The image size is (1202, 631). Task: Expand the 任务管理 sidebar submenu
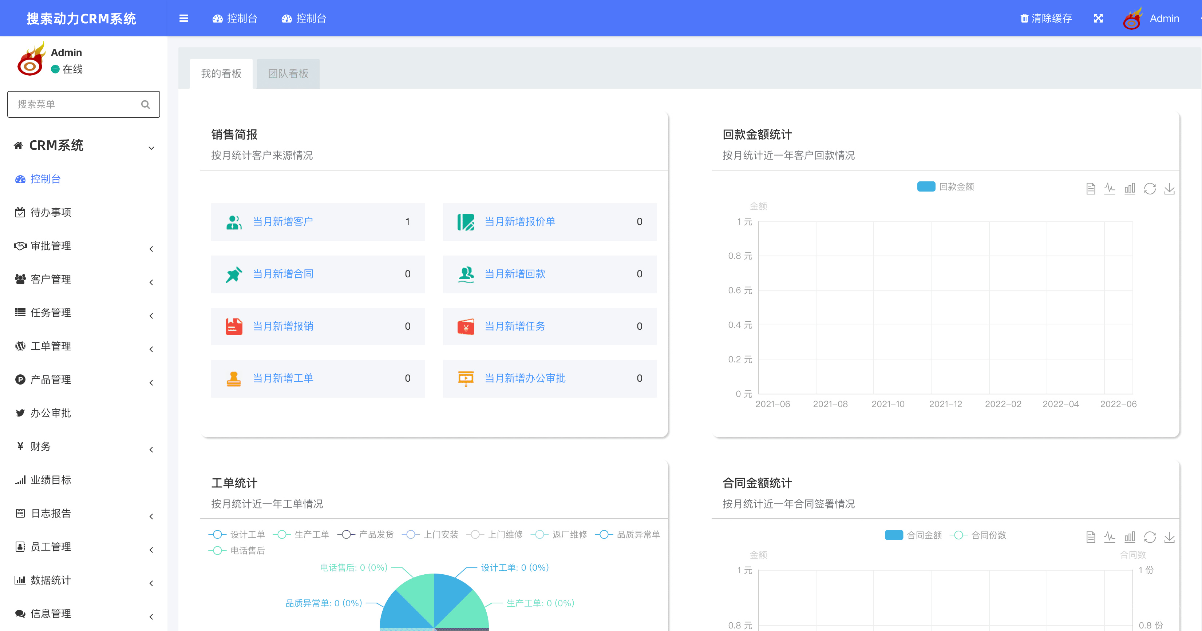point(84,313)
